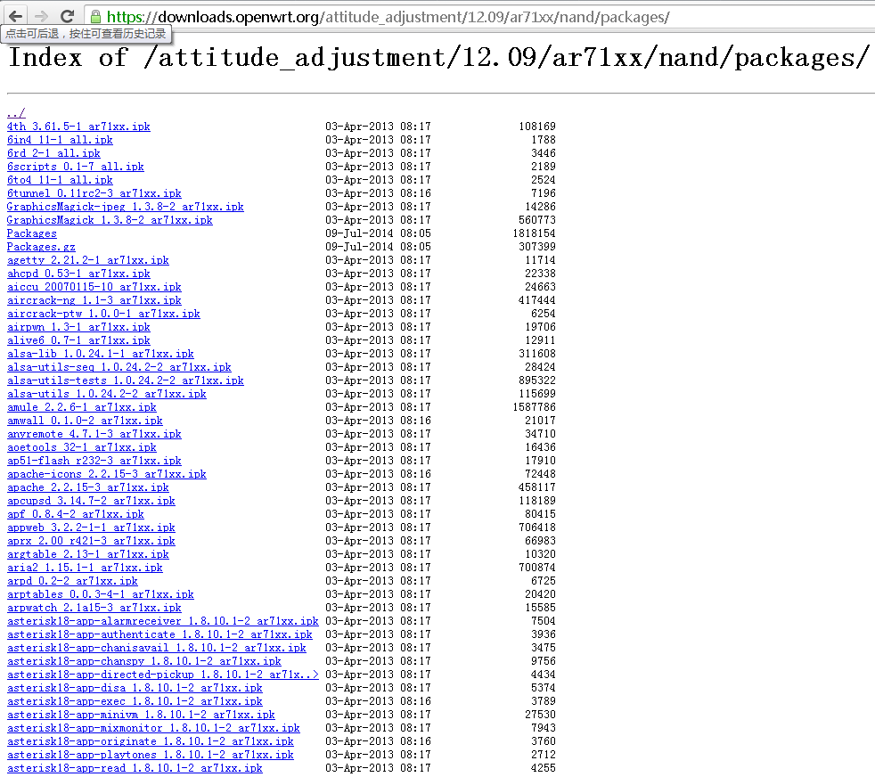Screen dimensions: 875x777
Task: Focus the address bar URL field
Action: pos(480,17)
